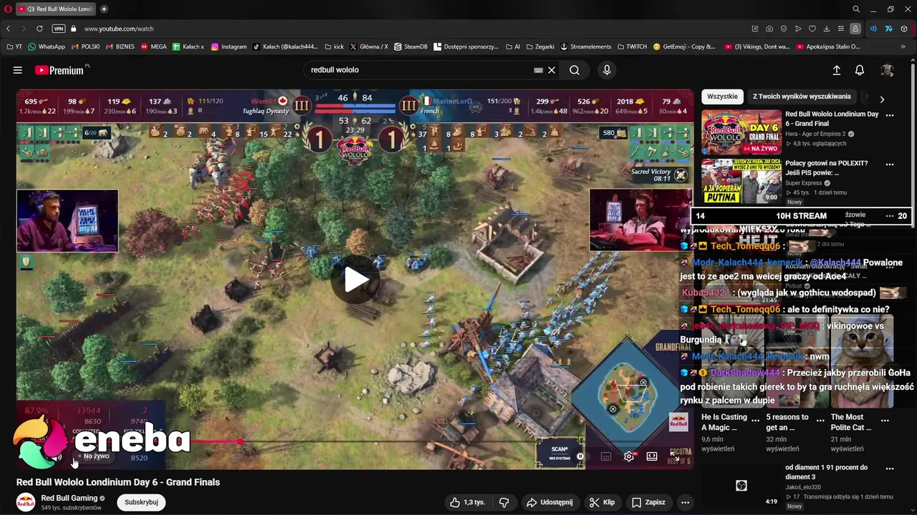Run the search with magnifier button
The height and width of the screenshot is (515, 917).
[575, 70]
